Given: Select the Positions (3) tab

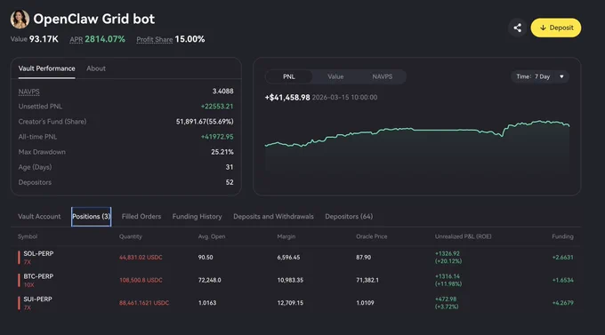Looking at the screenshot, I should pyautogui.click(x=92, y=217).
